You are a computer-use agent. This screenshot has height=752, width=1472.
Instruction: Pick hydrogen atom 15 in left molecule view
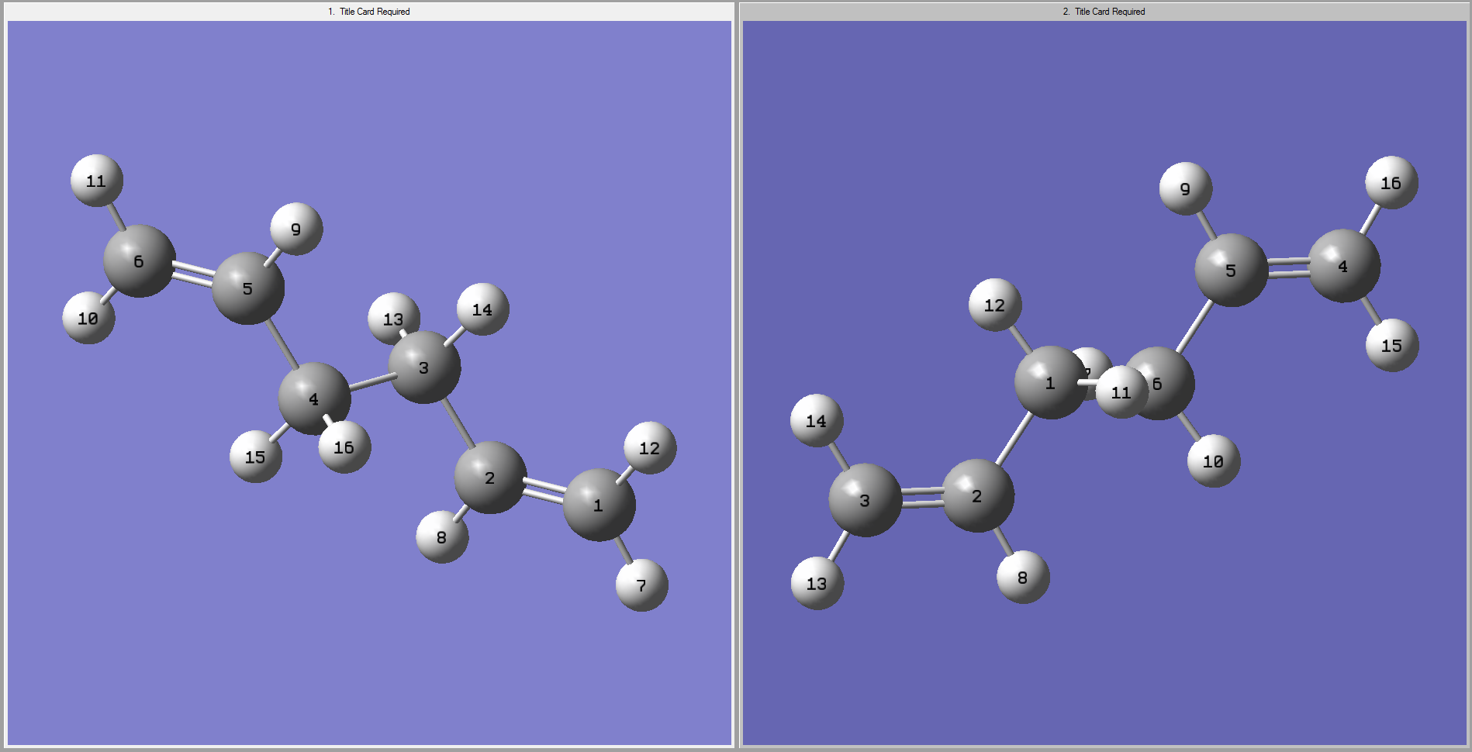pos(255,457)
